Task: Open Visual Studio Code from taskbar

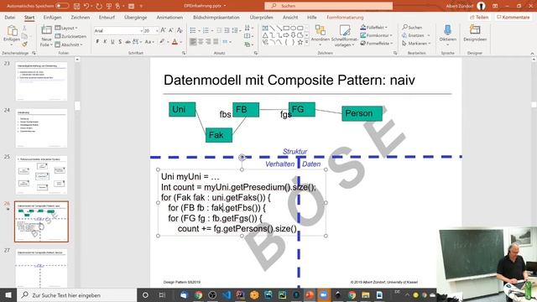Action: tap(227, 294)
